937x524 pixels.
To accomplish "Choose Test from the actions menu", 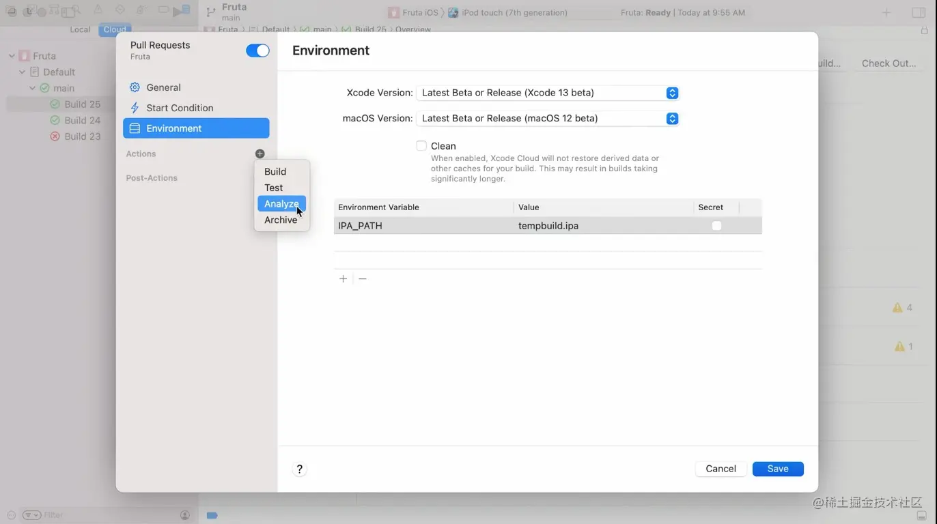I will pyautogui.click(x=281, y=188).
